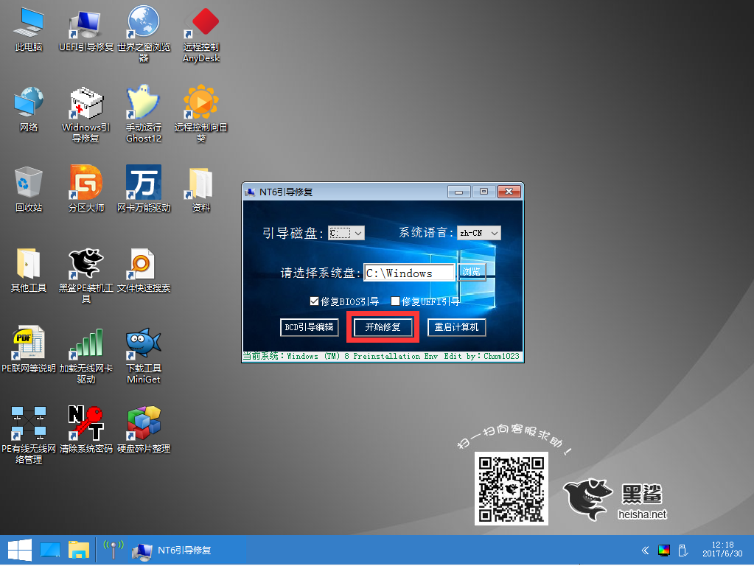754x566 pixels.
Task: Open 清除系统密码 shortcut
Action: (x=86, y=430)
